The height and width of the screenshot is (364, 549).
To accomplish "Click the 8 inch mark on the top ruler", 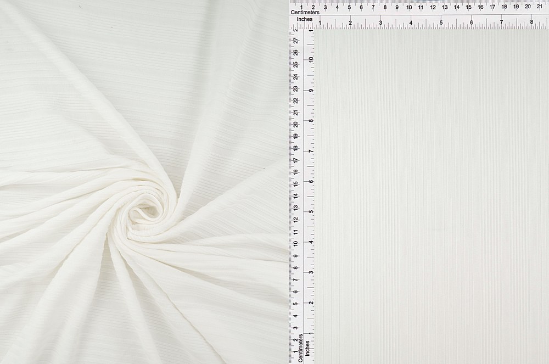I will click(531, 22).
